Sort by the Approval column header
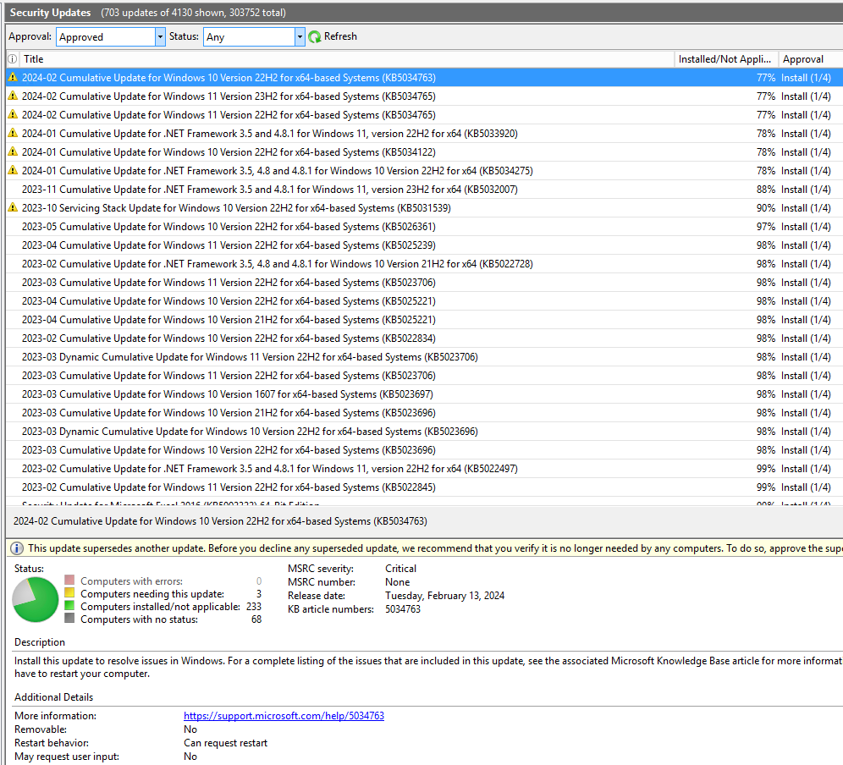 (x=810, y=59)
